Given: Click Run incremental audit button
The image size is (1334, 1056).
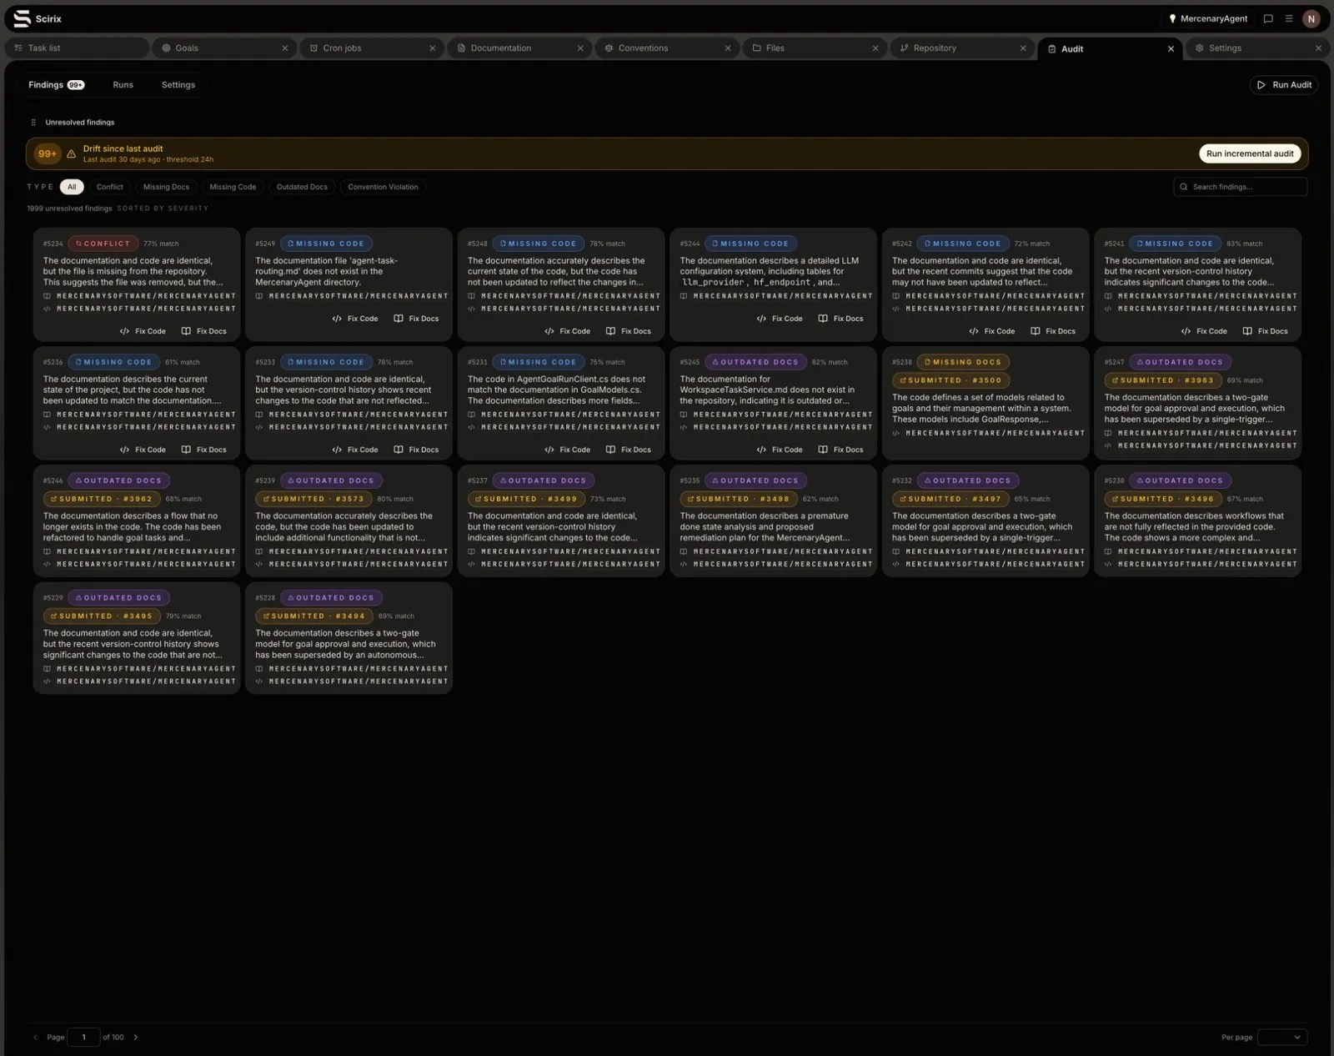Looking at the screenshot, I should [1250, 153].
